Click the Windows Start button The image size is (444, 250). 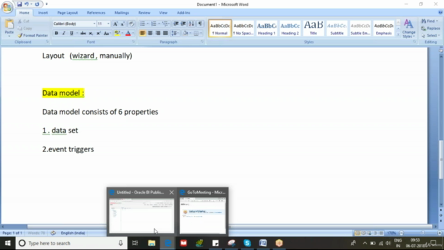click(8, 243)
